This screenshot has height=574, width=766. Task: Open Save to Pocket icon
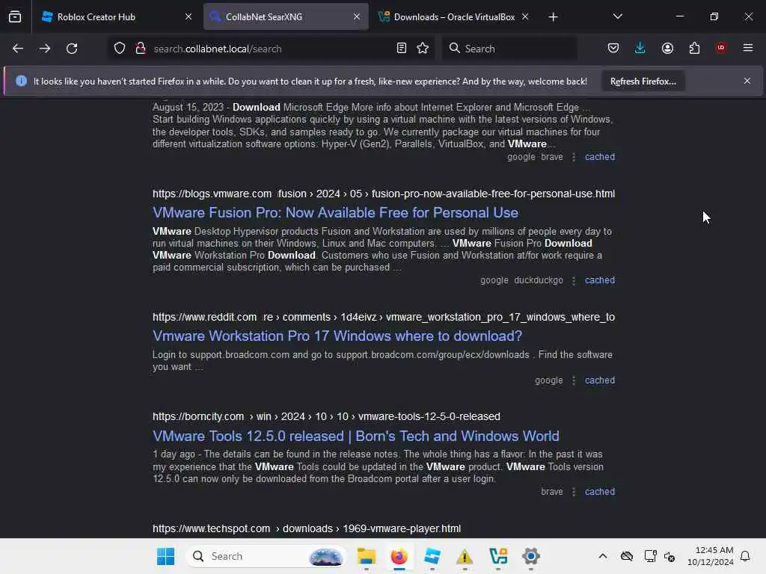pyautogui.click(x=613, y=49)
